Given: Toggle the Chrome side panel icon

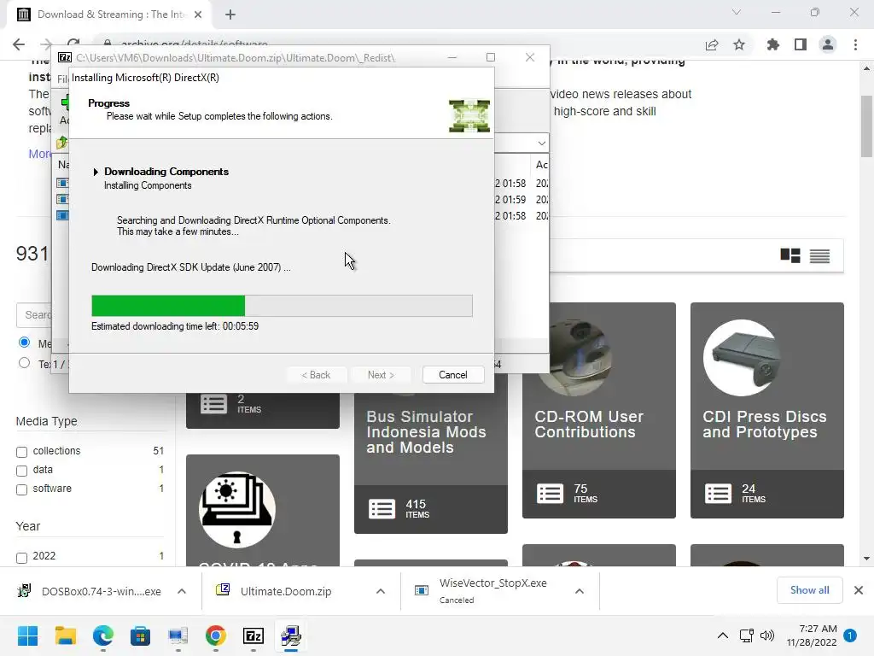Looking at the screenshot, I should 801,44.
